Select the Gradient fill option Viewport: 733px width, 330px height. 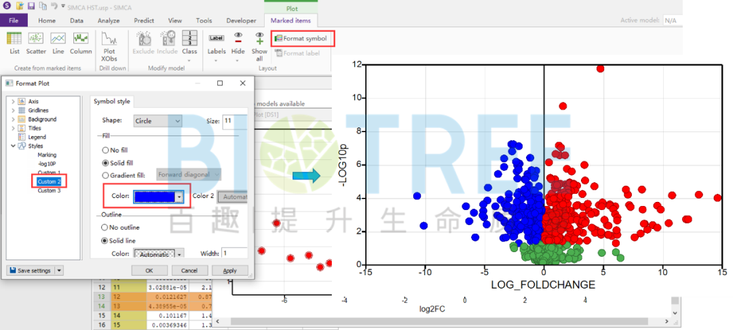pyautogui.click(x=105, y=175)
